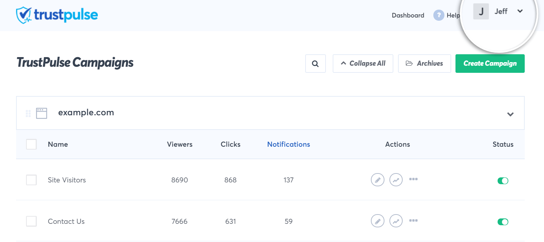The width and height of the screenshot is (544, 242).
Task: Click the 59 notifications value
Action: tap(288, 221)
